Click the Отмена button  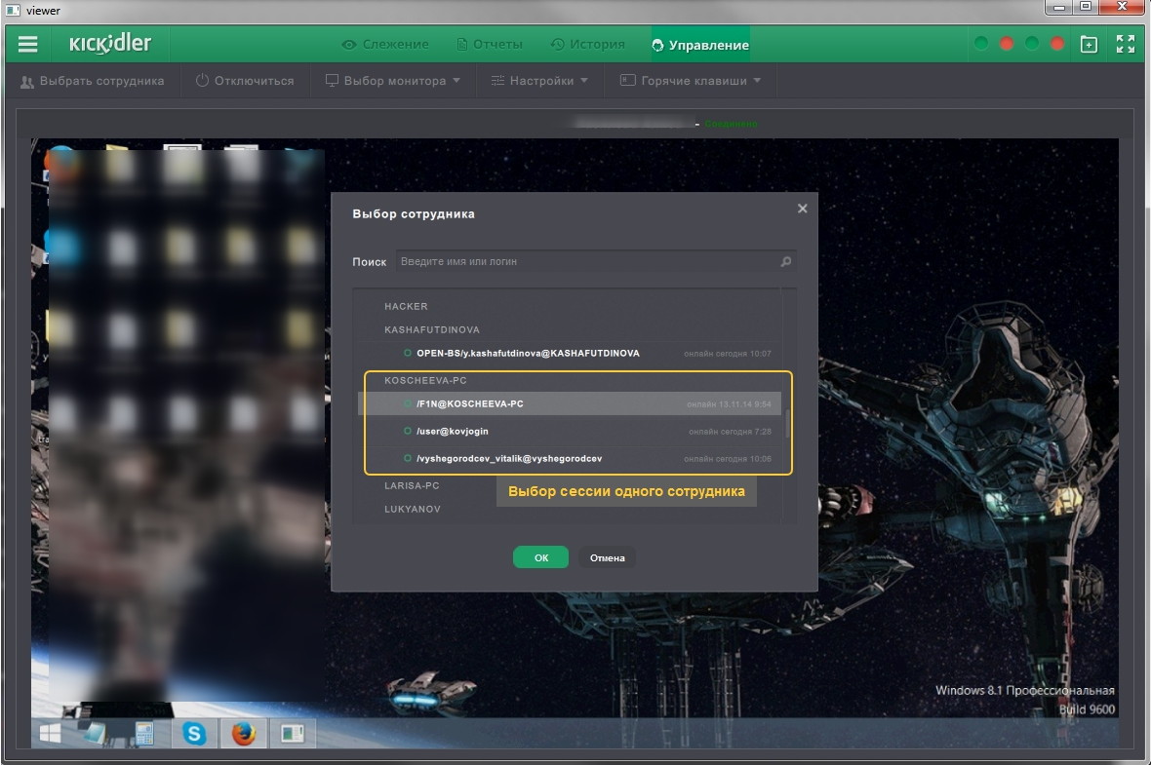pyautogui.click(x=607, y=557)
